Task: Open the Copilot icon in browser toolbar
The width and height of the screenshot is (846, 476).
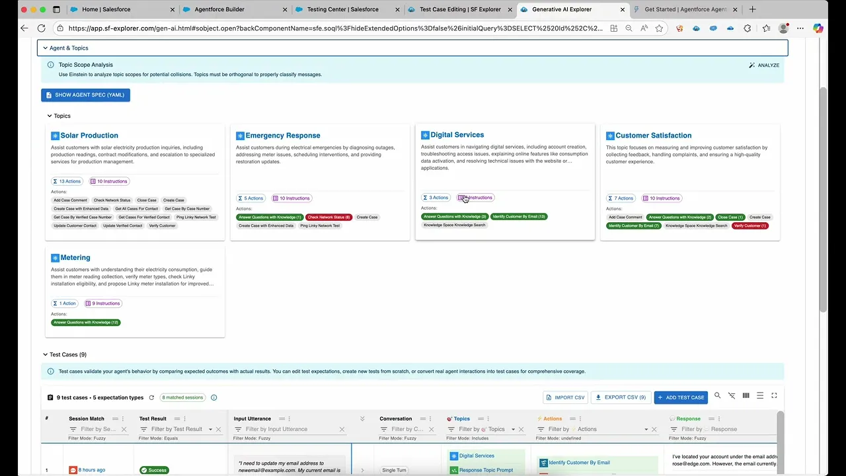Action: pos(818,28)
